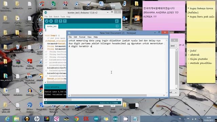Open the Arduino Tools menu
217x122 pixels.
(63, 17)
